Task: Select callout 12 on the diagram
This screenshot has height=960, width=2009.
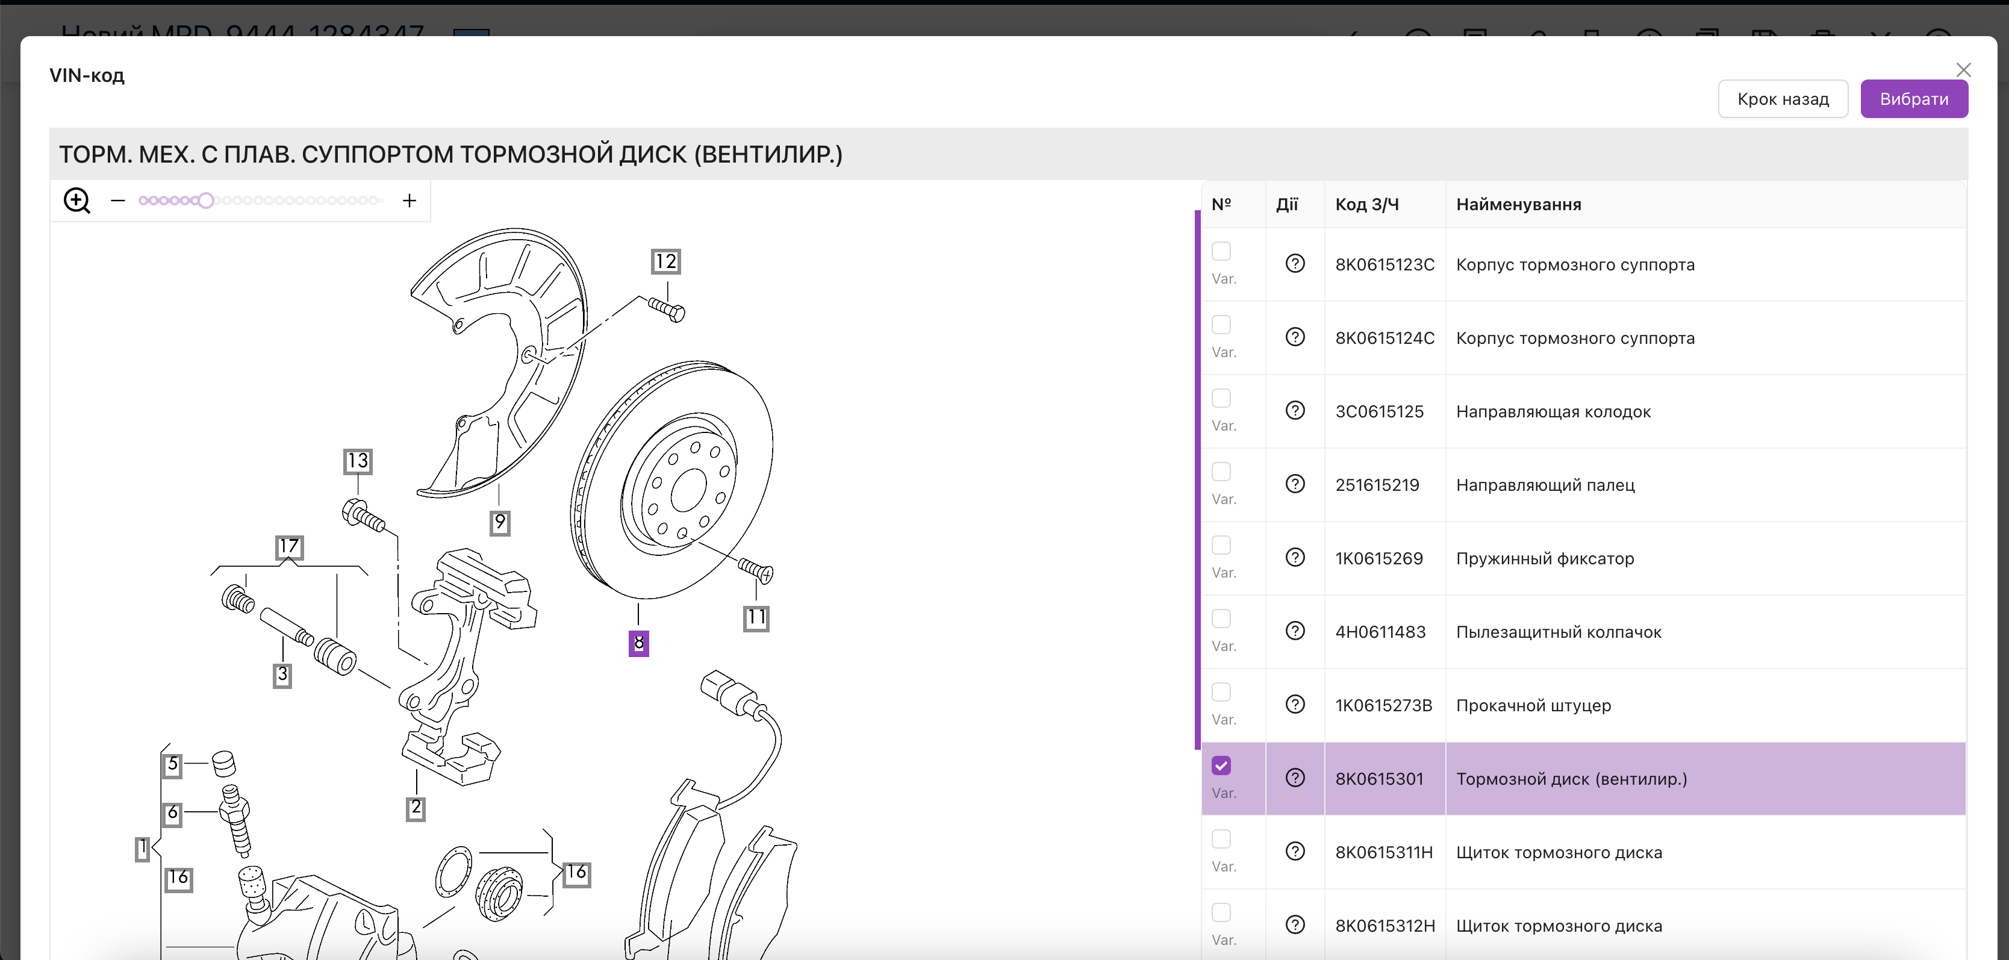Action: click(x=665, y=261)
